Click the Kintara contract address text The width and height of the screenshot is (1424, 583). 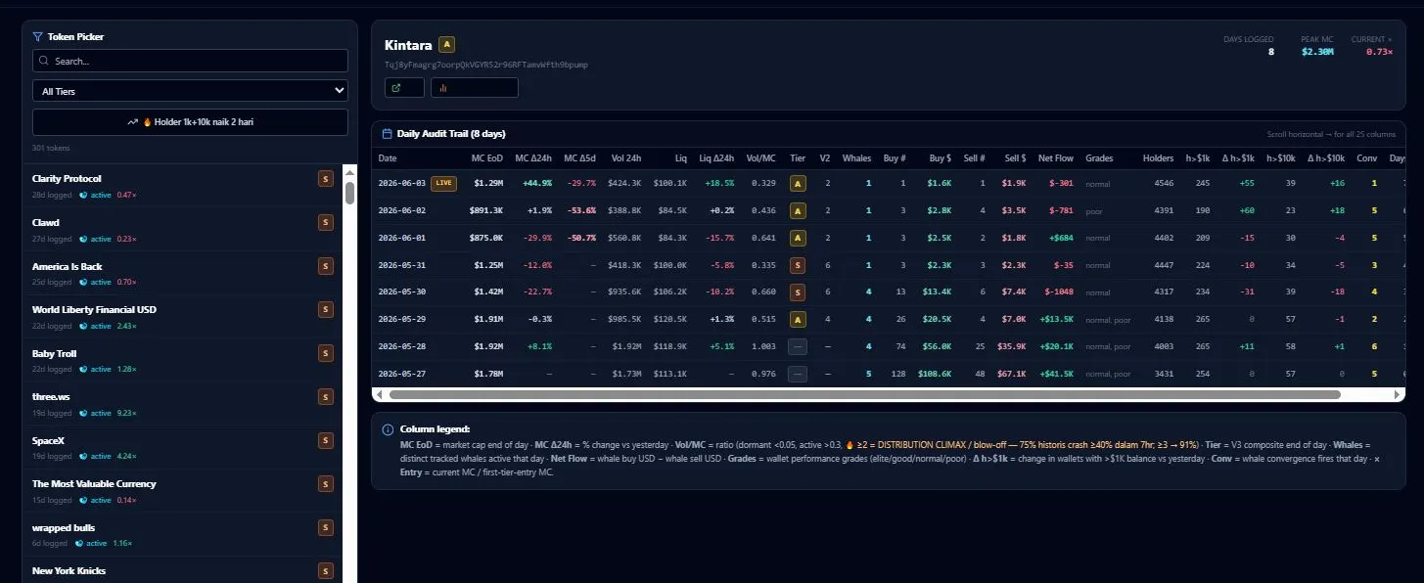pyautogui.click(x=486, y=65)
